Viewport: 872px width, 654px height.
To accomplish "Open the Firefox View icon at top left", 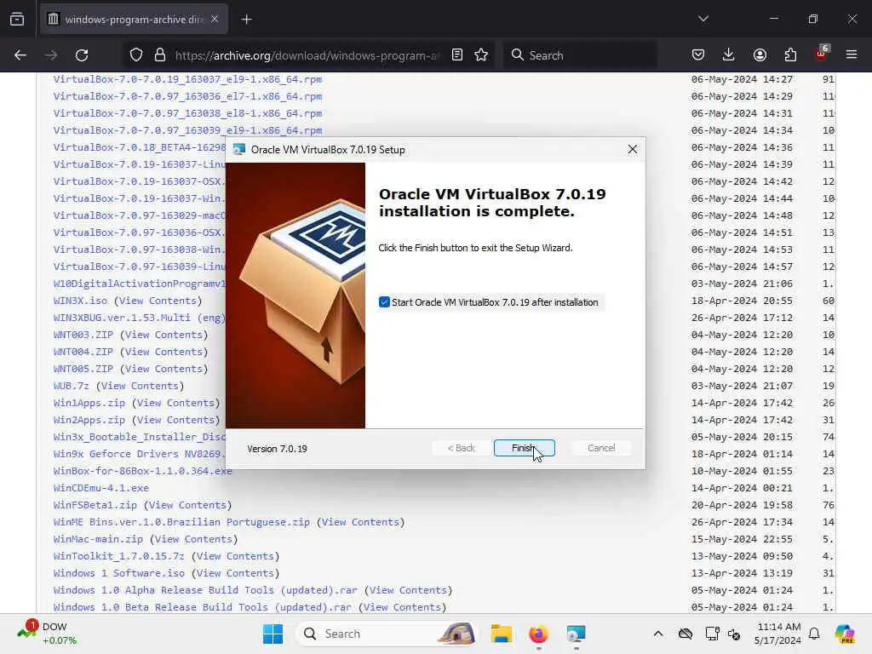I will [17, 20].
